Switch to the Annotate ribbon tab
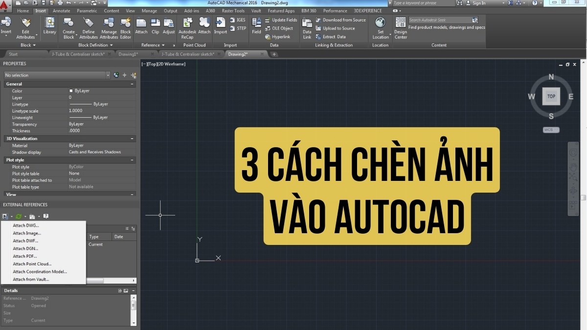 61,10
